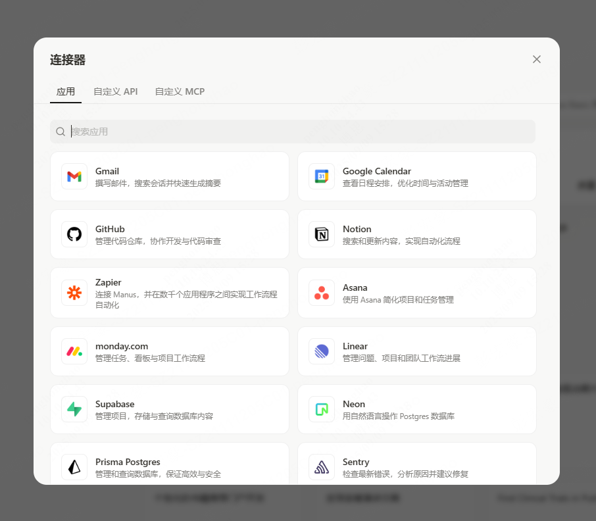Click description 管理和查询数据库，保证高效与安全
Viewport: 596px width, 521px height.
coord(158,474)
